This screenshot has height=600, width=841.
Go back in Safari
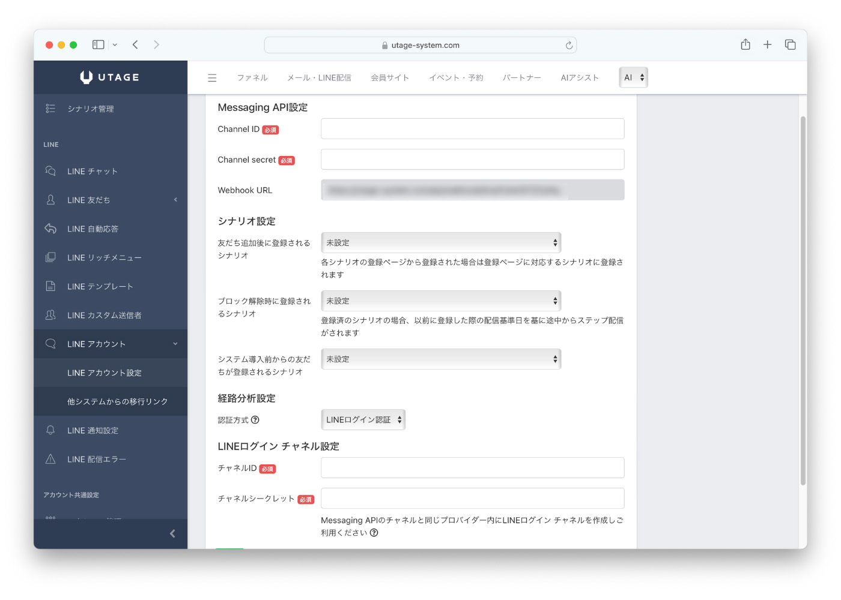pyautogui.click(x=135, y=44)
